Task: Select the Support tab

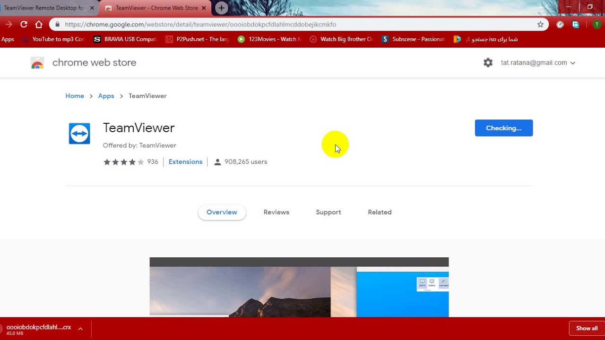Action: click(328, 212)
